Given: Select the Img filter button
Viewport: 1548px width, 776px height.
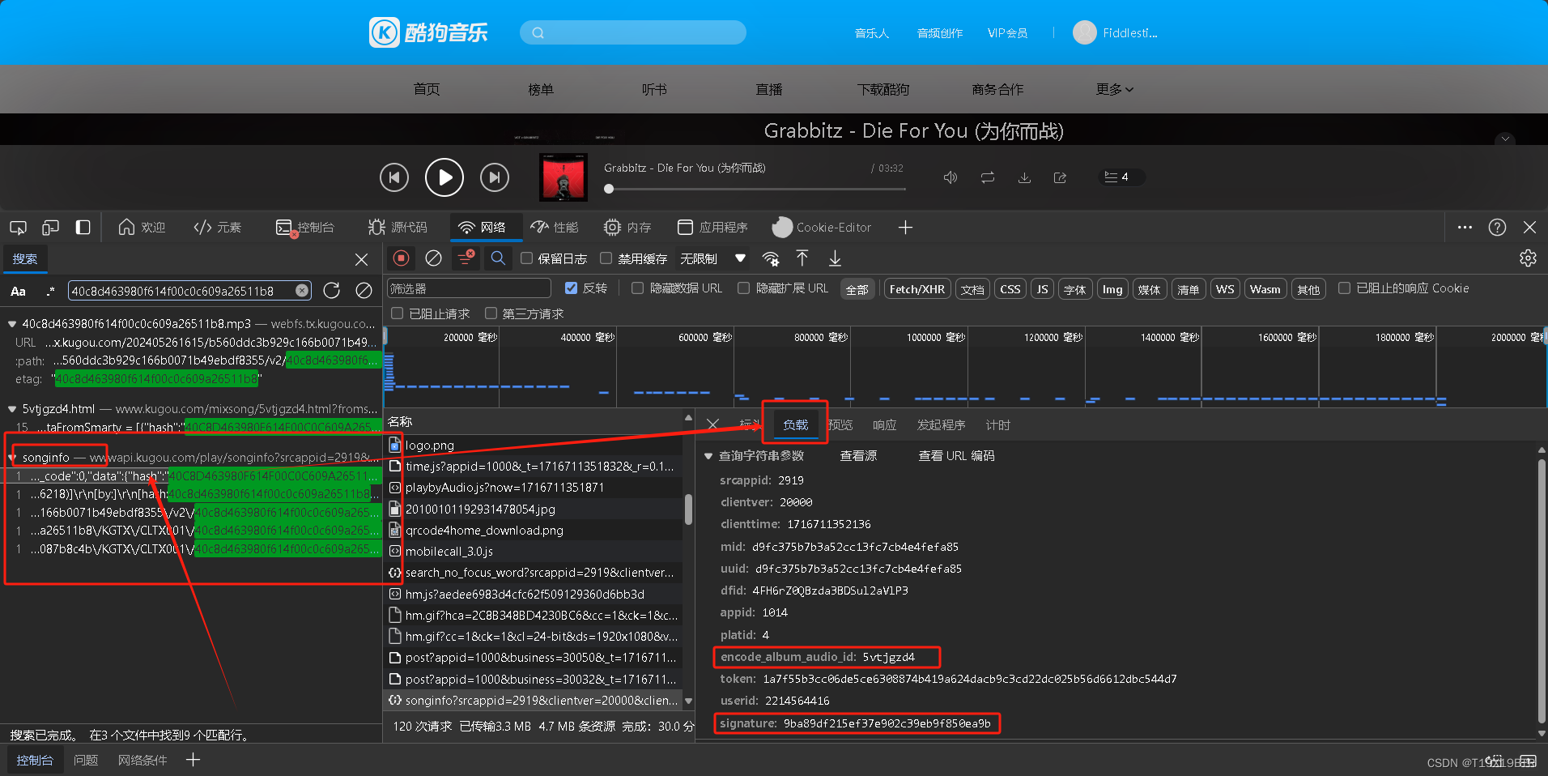Looking at the screenshot, I should (x=1112, y=289).
